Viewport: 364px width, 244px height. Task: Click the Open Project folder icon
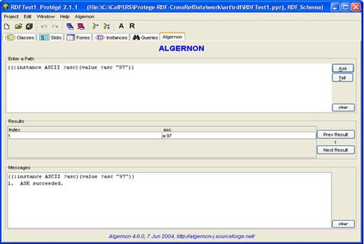pyautogui.click(x=18, y=26)
